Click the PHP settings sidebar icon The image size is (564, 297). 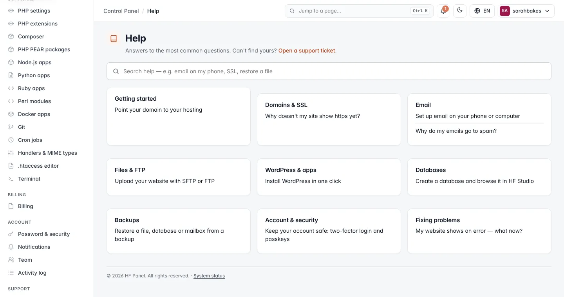(11, 11)
